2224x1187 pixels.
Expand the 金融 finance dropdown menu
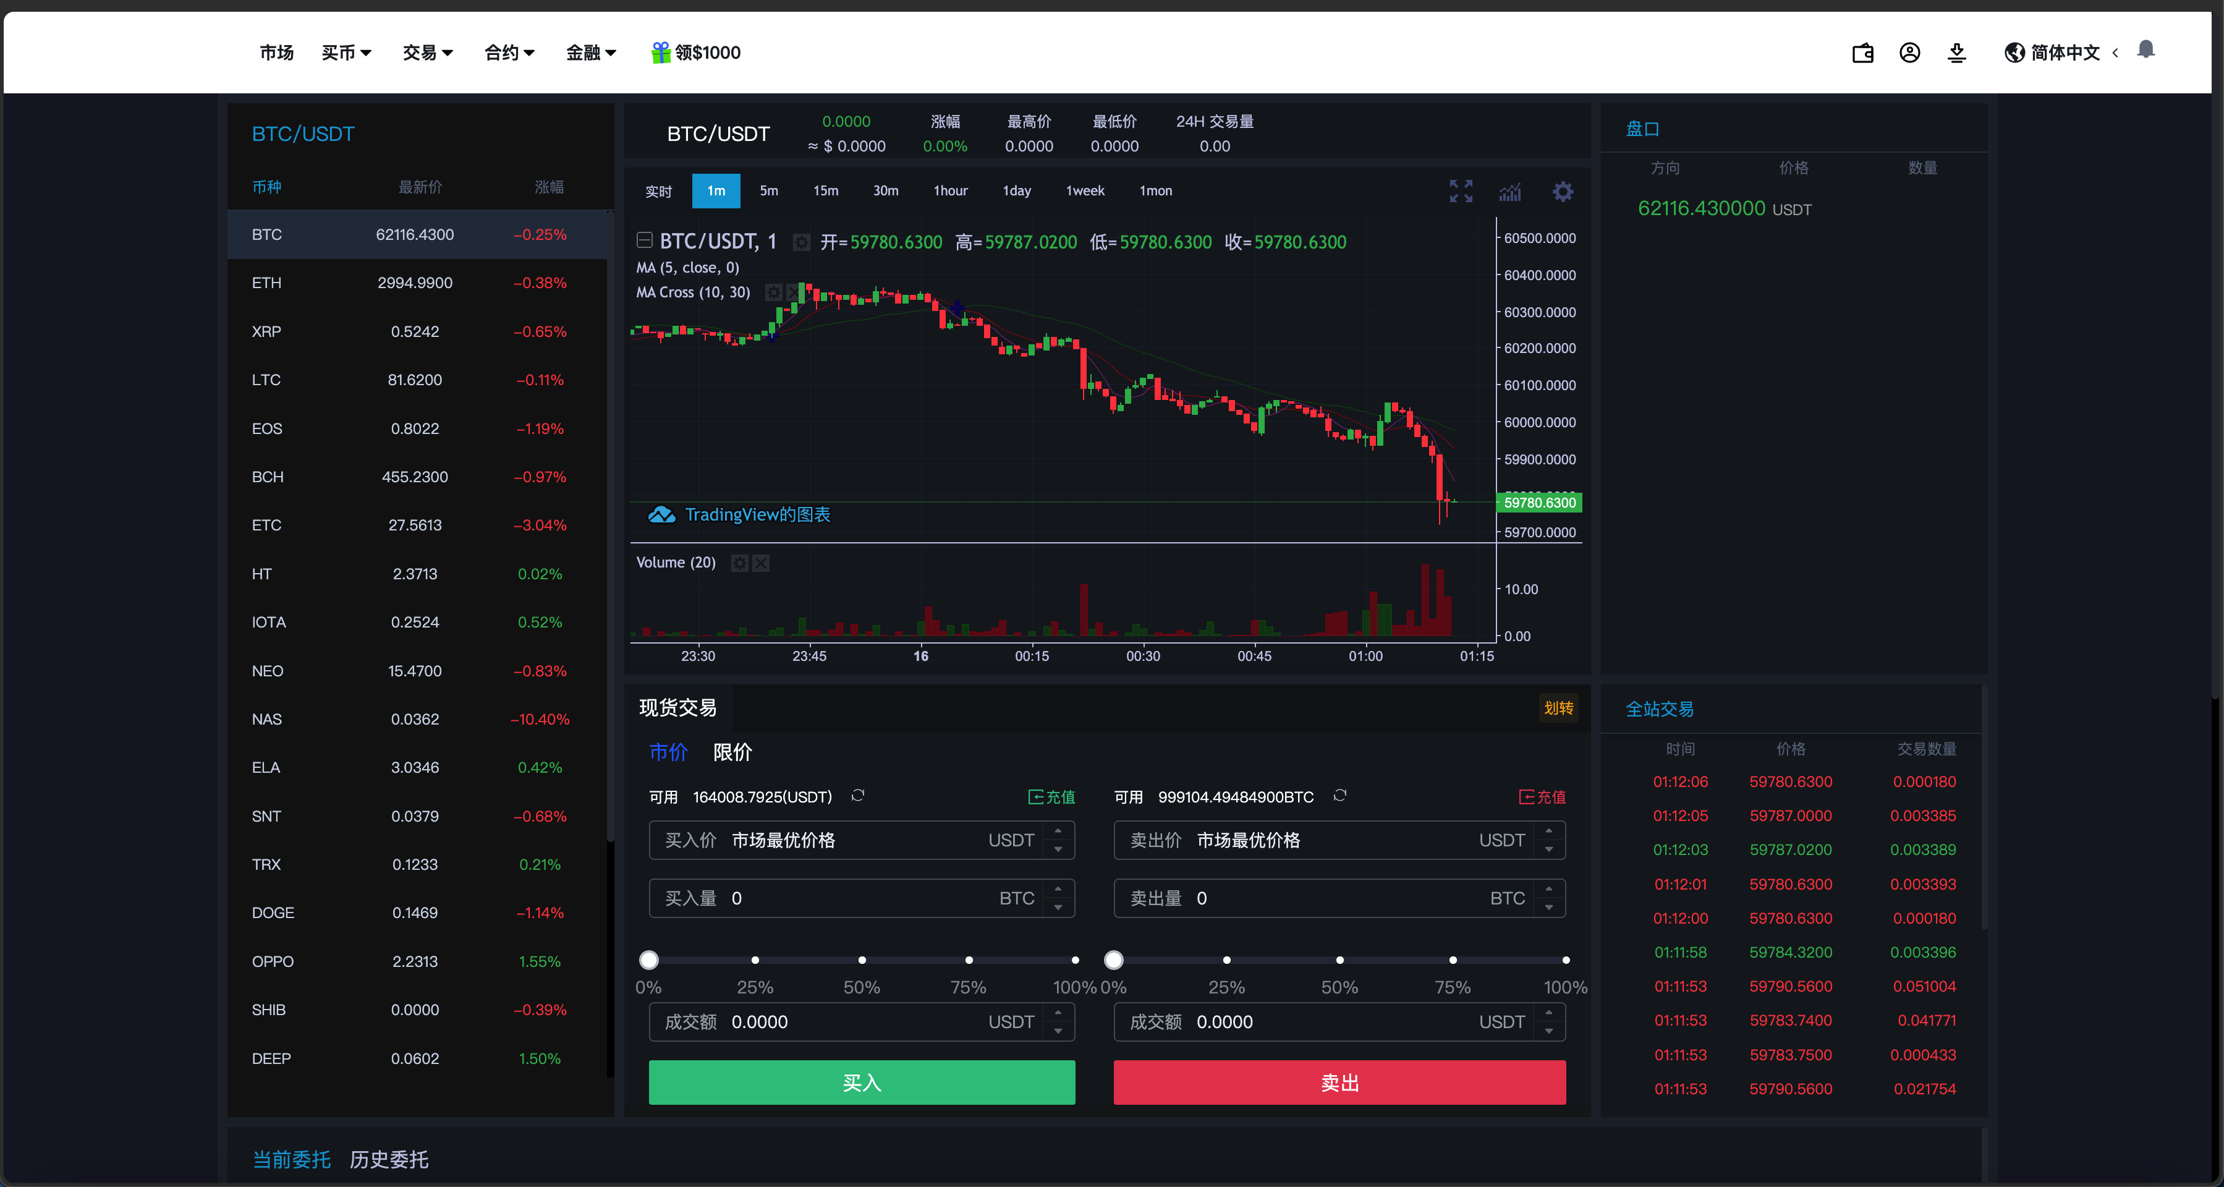click(590, 53)
